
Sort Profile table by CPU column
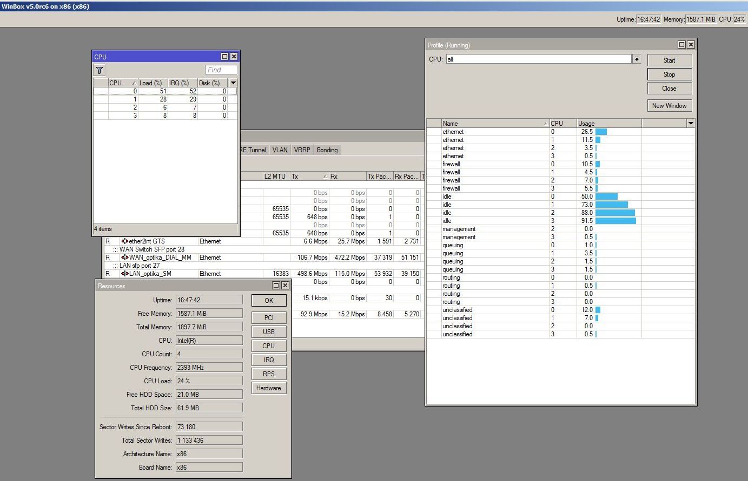[x=563, y=123]
